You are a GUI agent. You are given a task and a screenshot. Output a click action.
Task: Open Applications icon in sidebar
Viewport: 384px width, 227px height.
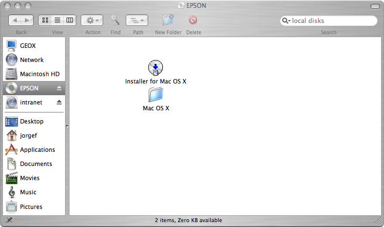11,149
